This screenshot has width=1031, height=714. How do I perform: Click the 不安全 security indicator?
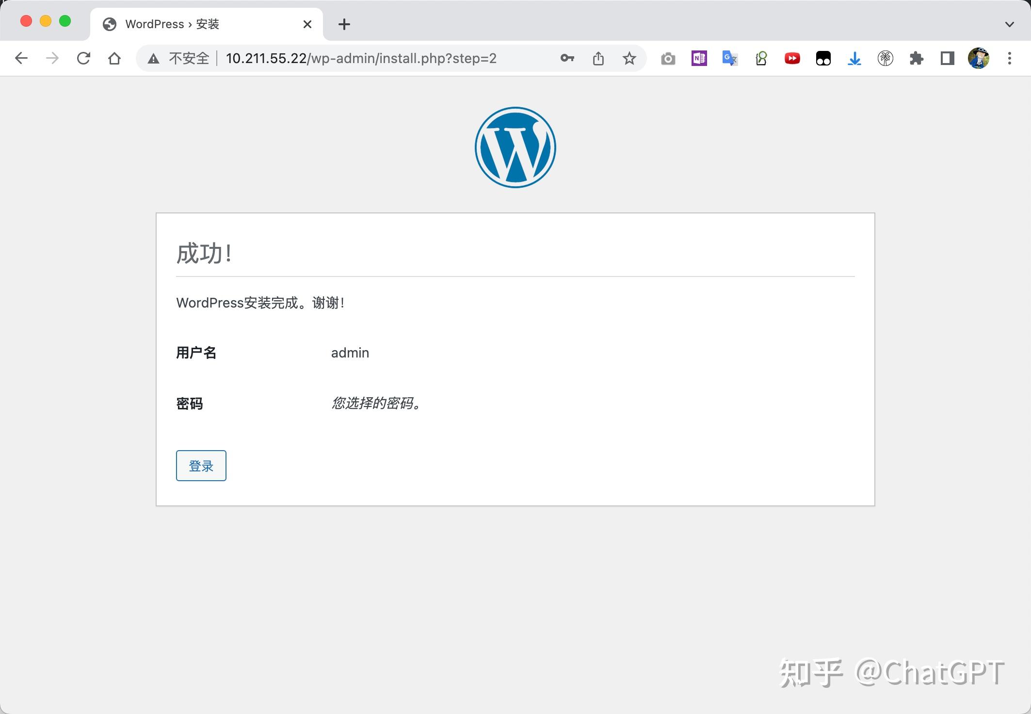(180, 58)
